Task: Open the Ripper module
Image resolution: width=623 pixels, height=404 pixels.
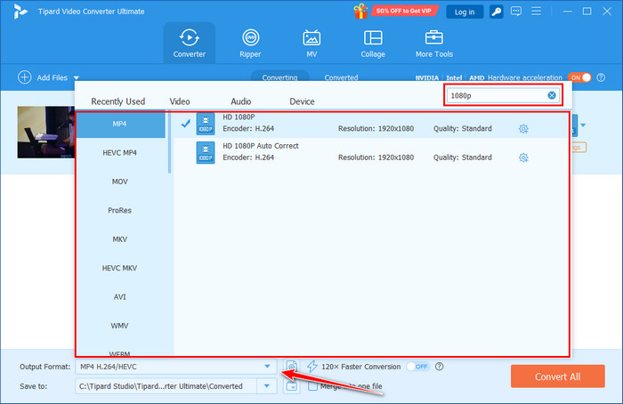Action: point(250,44)
